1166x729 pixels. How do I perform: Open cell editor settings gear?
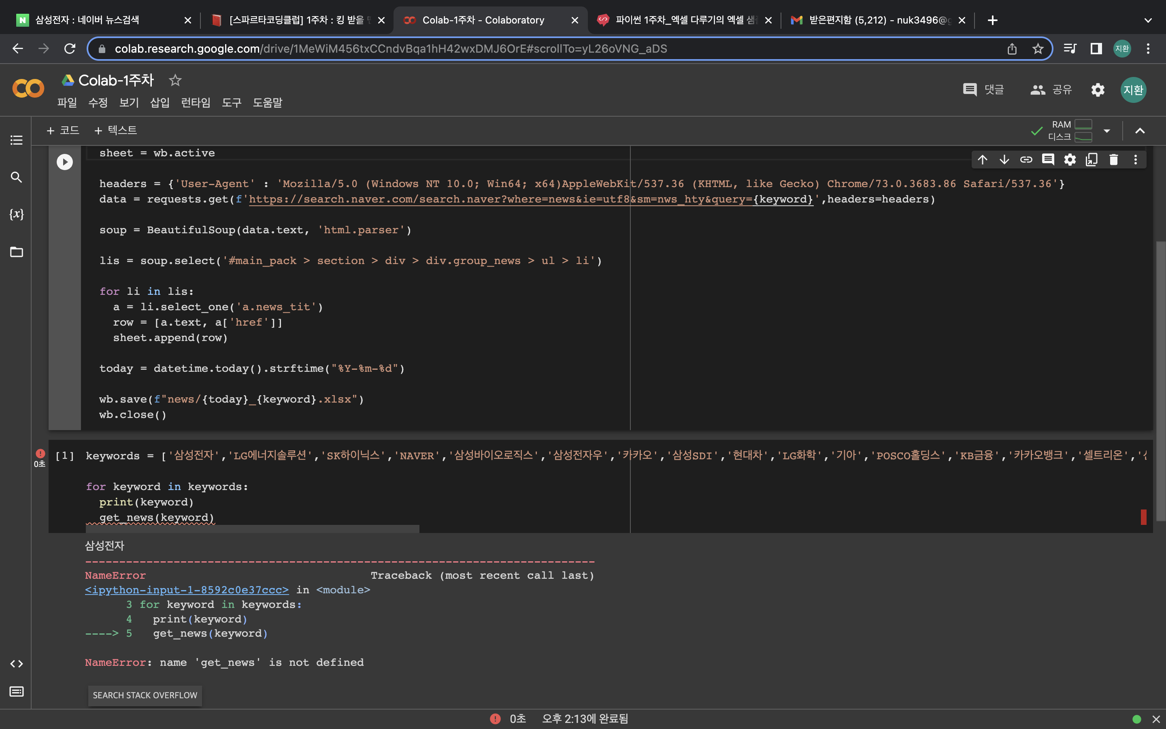pyautogui.click(x=1070, y=160)
